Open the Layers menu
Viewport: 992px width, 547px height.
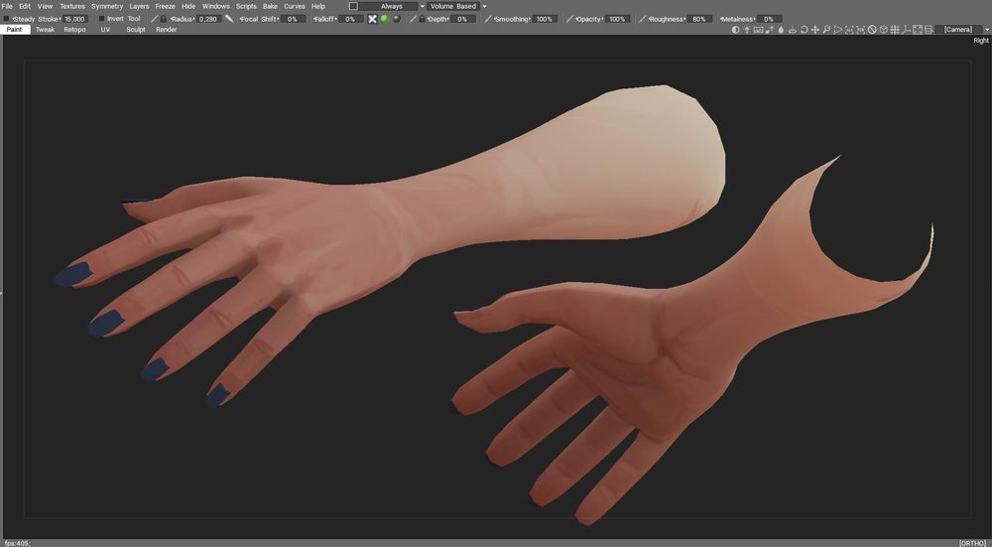139,6
